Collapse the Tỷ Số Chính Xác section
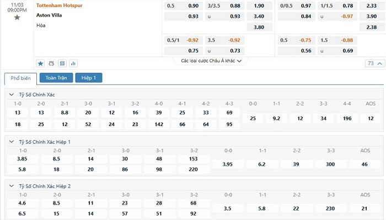 point(13,95)
